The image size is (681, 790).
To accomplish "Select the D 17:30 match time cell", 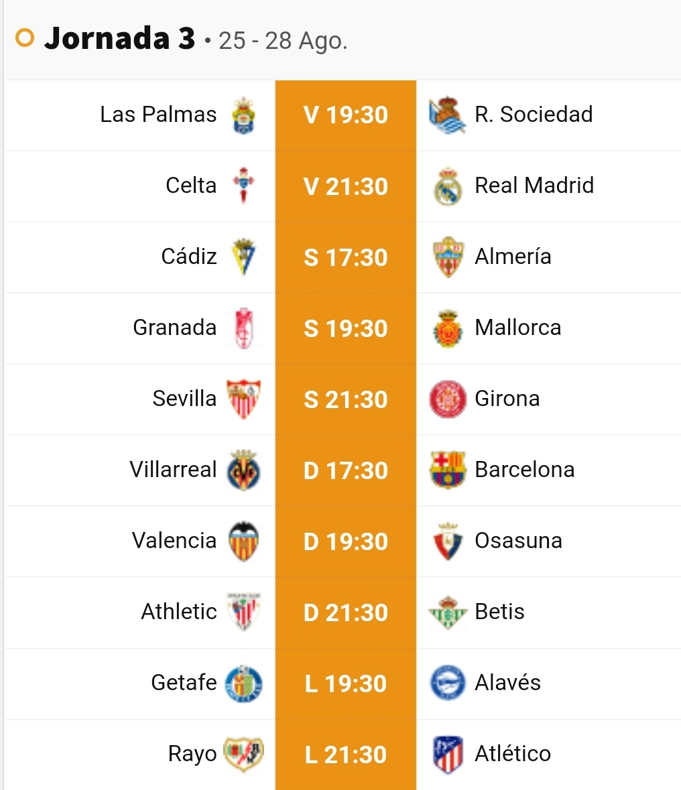I will tap(346, 470).
